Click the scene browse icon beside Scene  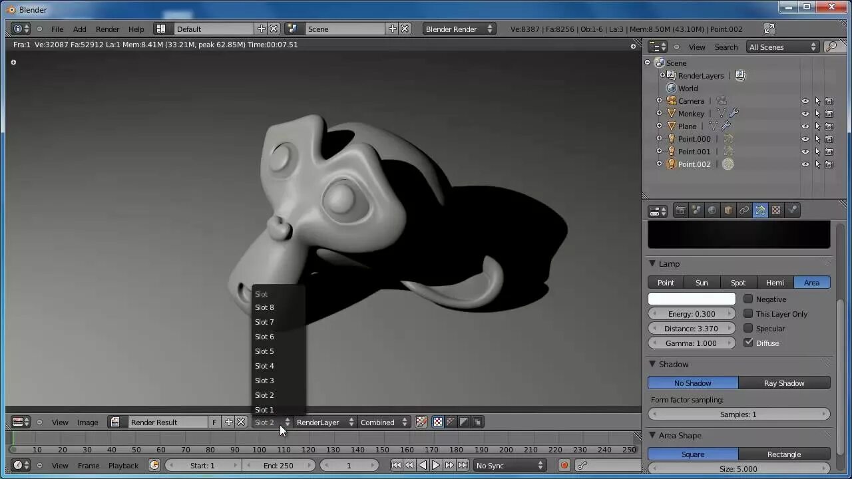(x=292, y=29)
